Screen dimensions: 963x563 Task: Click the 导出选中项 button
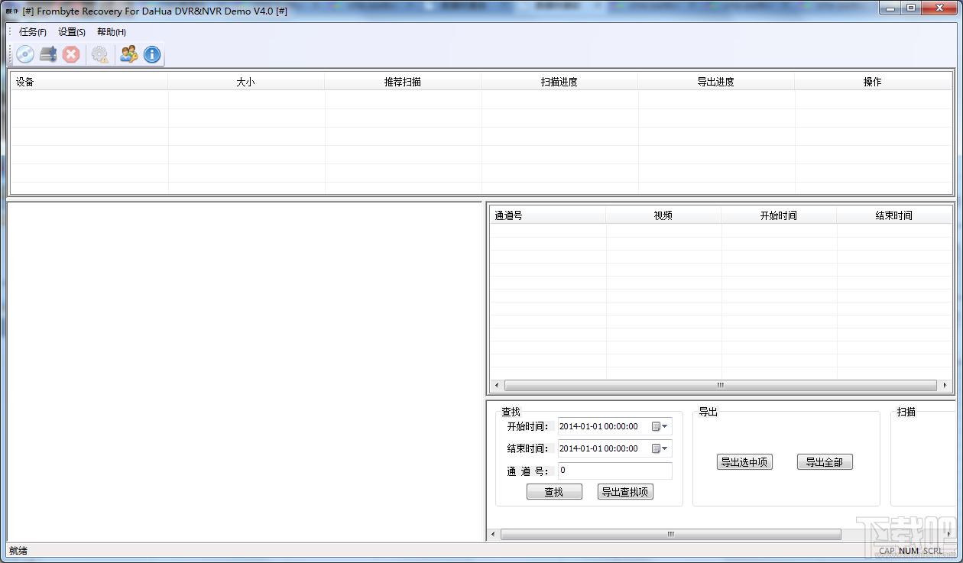click(x=744, y=462)
